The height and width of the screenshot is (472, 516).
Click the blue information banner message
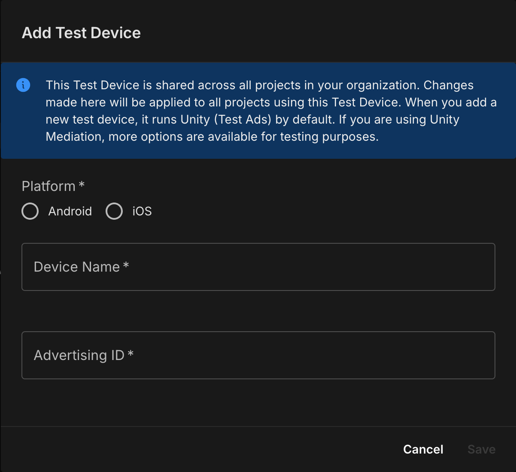click(x=270, y=111)
